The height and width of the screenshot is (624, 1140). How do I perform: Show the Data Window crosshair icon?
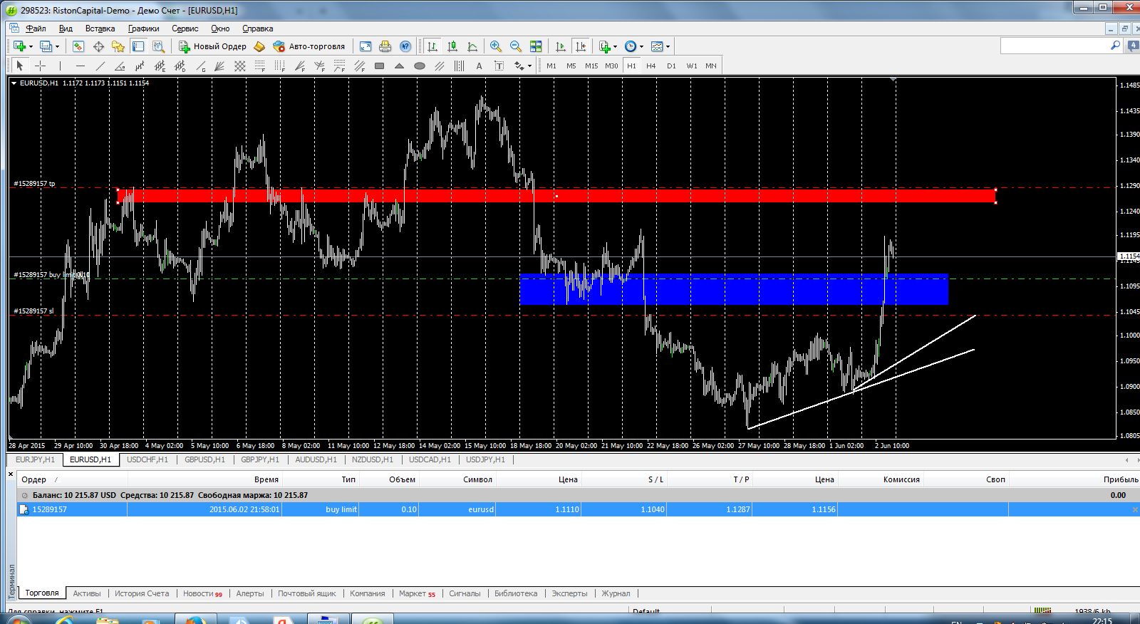click(x=98, y=46)
